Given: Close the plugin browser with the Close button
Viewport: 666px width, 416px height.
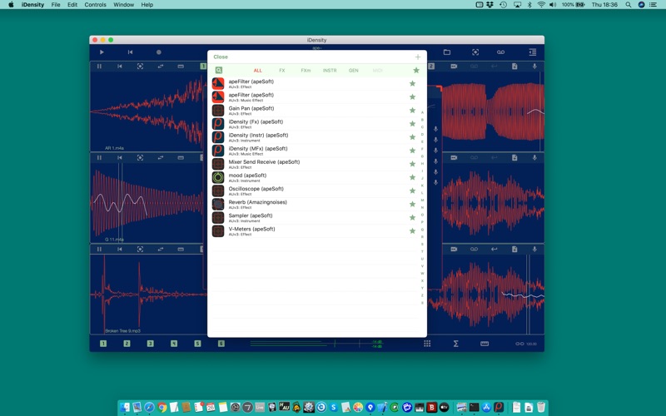Looking at the screenshot, I should [221, 57].
